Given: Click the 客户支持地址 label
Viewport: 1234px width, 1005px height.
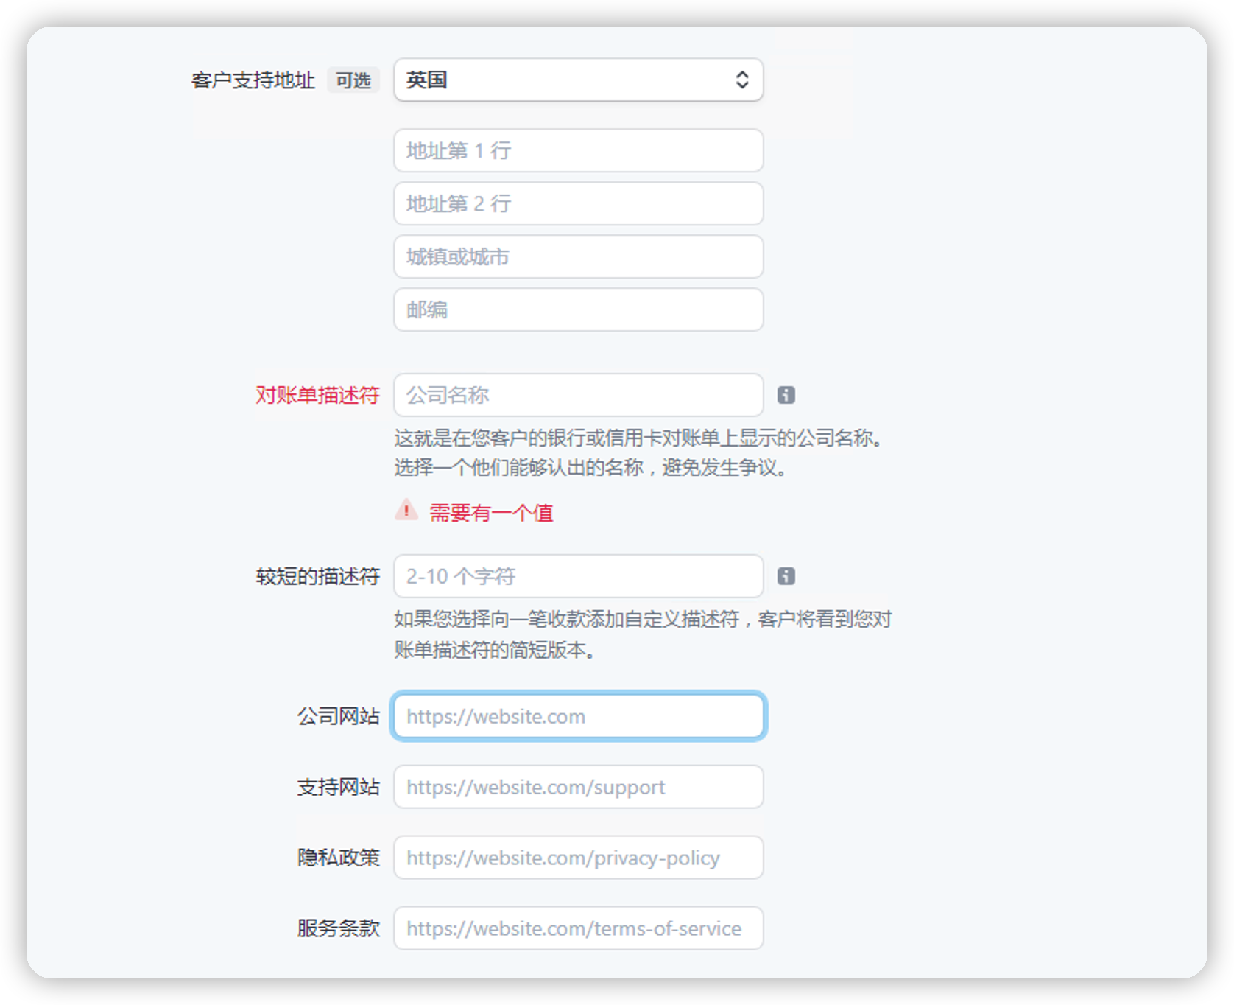Looking at the screenshot, I should point(253,80).
